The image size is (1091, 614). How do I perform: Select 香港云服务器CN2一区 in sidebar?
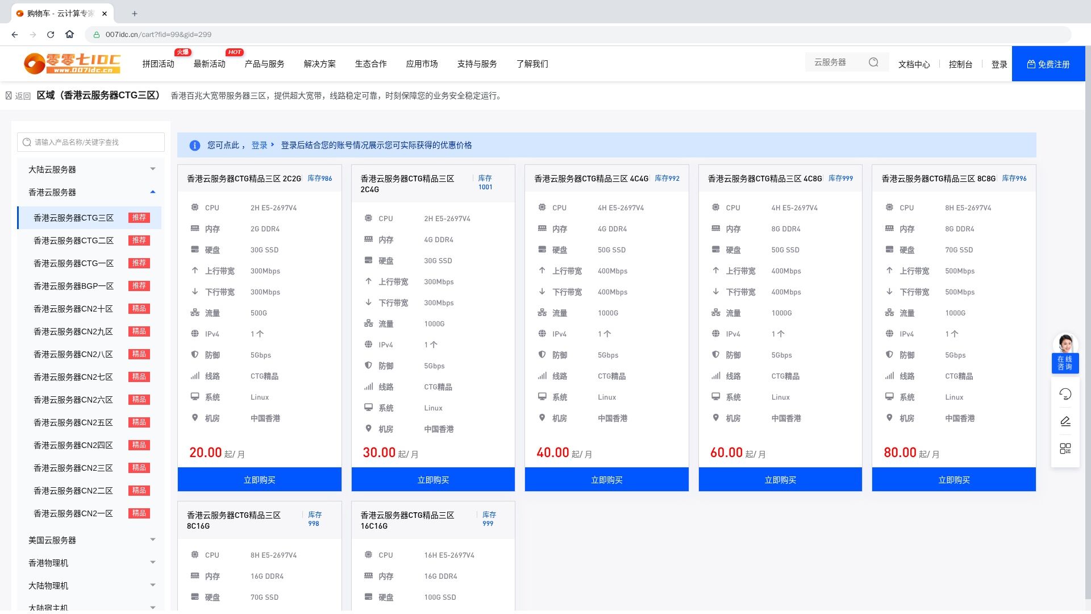tap(90, 513)
